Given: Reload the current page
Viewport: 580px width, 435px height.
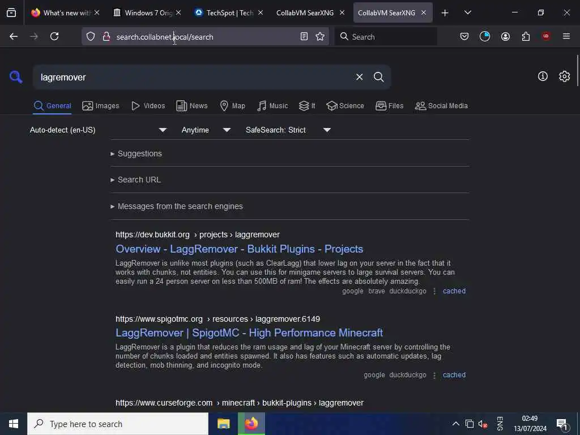Looking at the screenshot, I should (54, 36).
